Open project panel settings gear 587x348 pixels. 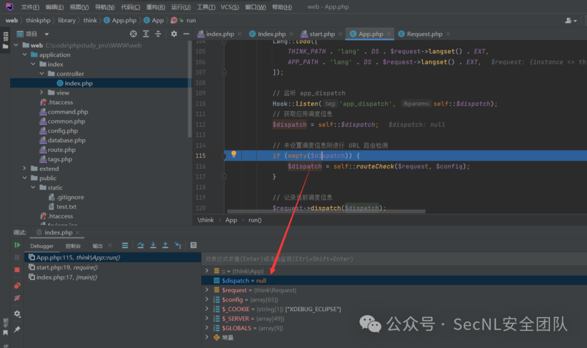[174, 34]
